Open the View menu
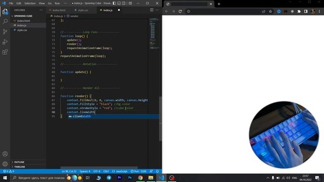Image resolution: width=324 pixels, height=182 pixels. 42,4
